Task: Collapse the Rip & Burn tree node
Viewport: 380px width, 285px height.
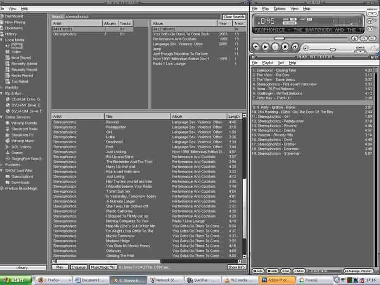Action: pyautogui.click(x=2, y=93)
